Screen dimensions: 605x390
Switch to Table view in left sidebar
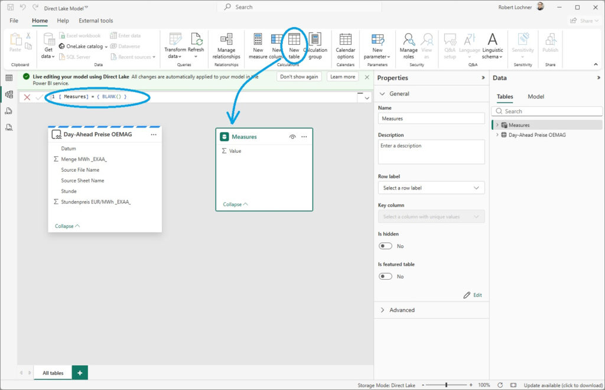(9, 78)
